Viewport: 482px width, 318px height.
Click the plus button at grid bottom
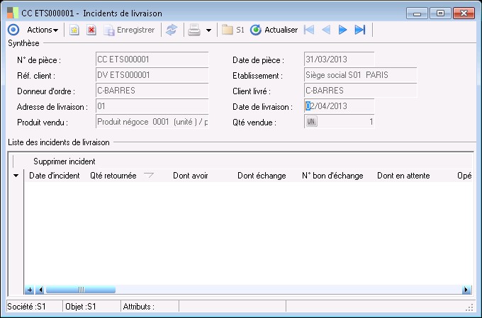30,290
